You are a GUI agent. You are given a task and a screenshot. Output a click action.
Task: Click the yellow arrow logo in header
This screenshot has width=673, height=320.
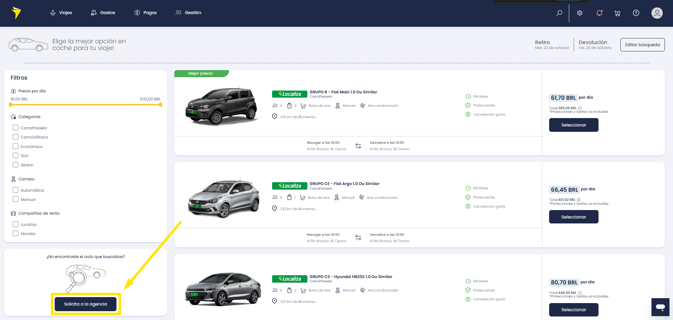(16, 13)
